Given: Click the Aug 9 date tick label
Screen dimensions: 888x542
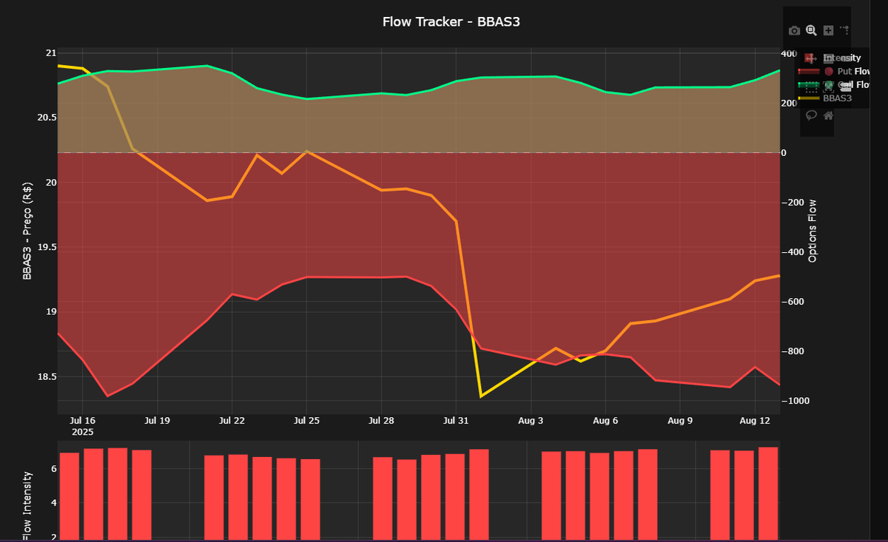Looking at the screenshot, I should [680, 421].
